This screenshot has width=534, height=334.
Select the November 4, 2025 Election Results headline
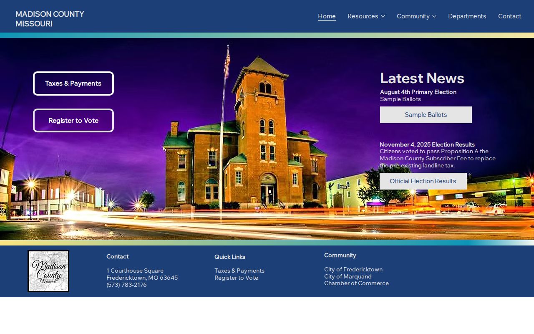click(x=427, y=144)
